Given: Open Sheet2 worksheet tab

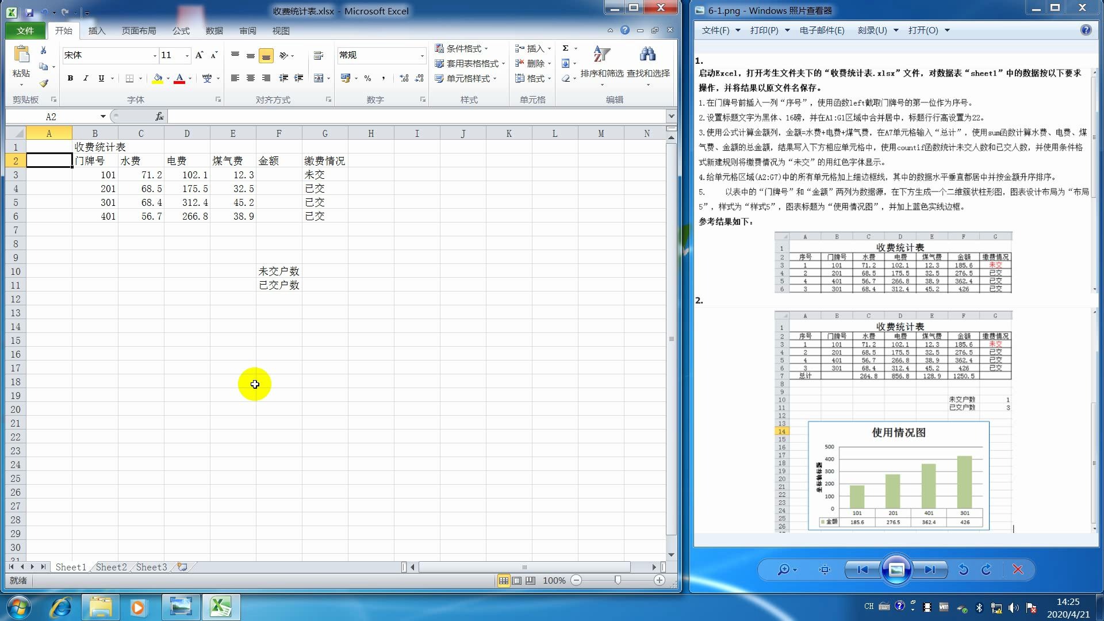Looking at the screenshot, I should point(111,567).
